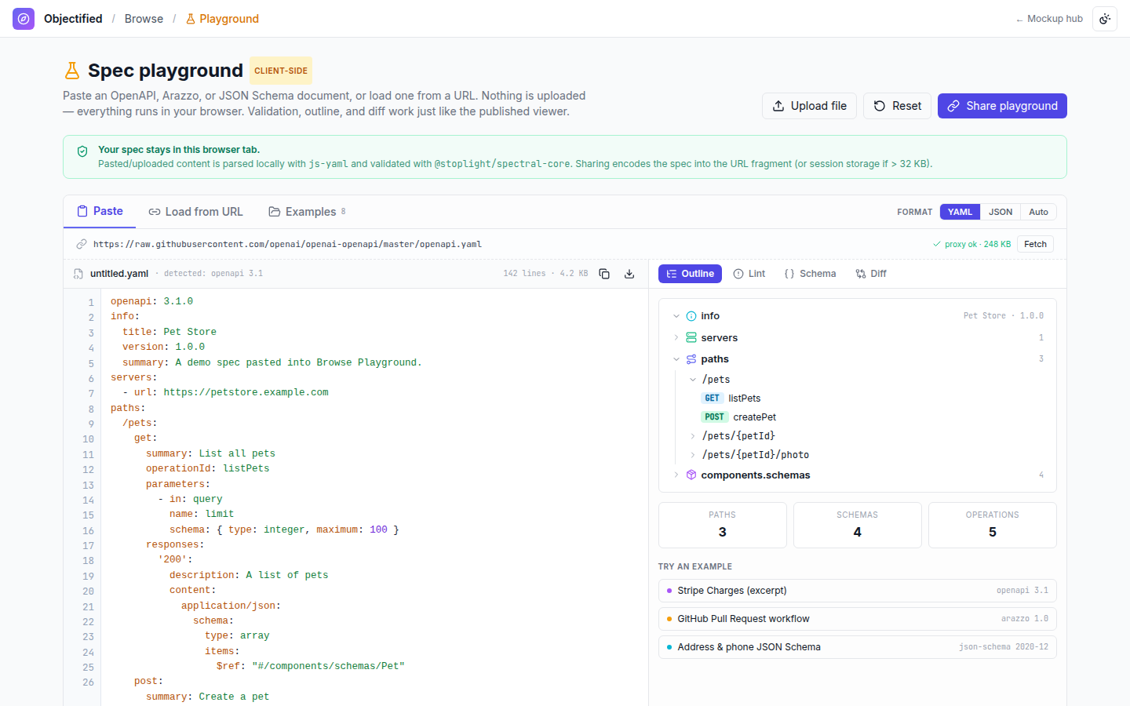Switch to the Load from URL tab
The height and width of the screenshot is (706, 1130).
pyautogui.click(x=195, y=212)
